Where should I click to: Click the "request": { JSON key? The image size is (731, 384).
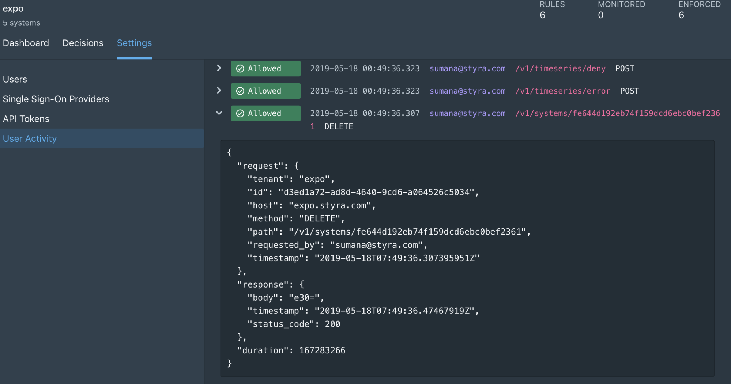[x=268, y=166]
